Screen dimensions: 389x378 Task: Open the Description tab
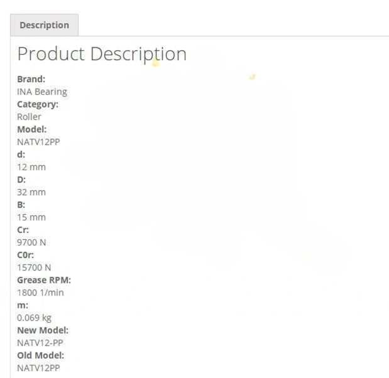(x=45, y=25)
